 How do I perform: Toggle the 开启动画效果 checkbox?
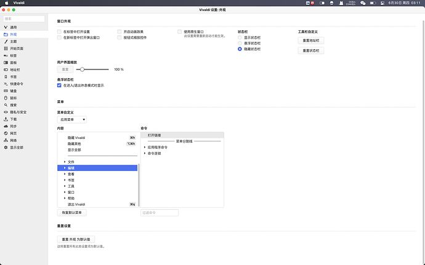point(120,31)
